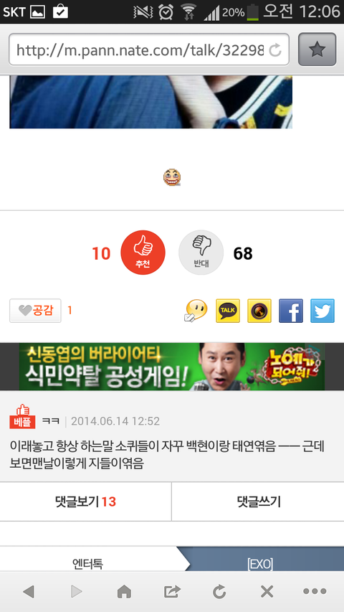Open the browser home page icon
Image resolution: width=344 pixels, height=612 pixels.
click(124, 592)
